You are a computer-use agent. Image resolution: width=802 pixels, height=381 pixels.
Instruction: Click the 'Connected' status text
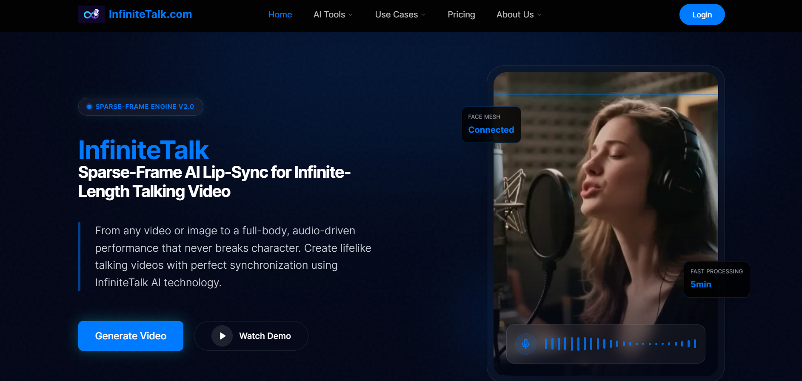(491, 130)
